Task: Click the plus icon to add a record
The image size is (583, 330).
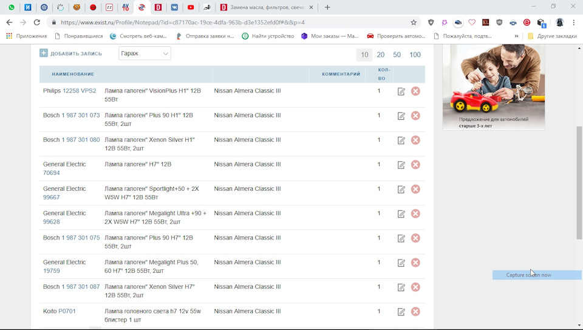Action: [44, 53]
